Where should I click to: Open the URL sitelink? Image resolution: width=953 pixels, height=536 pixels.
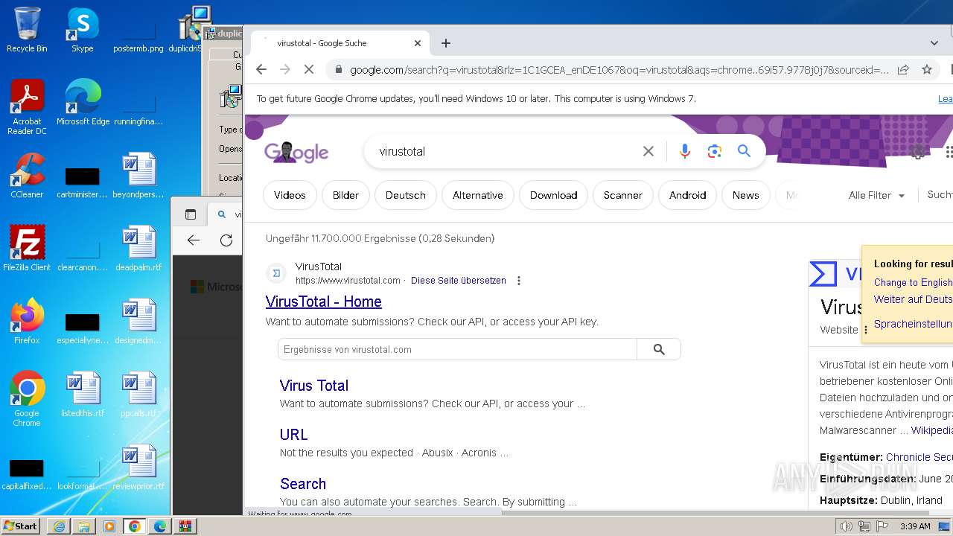pyautogui.click(x=293, y=435)
